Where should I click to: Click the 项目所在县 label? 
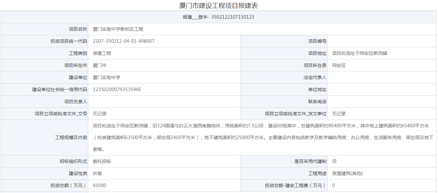click(x=315, y=66)
